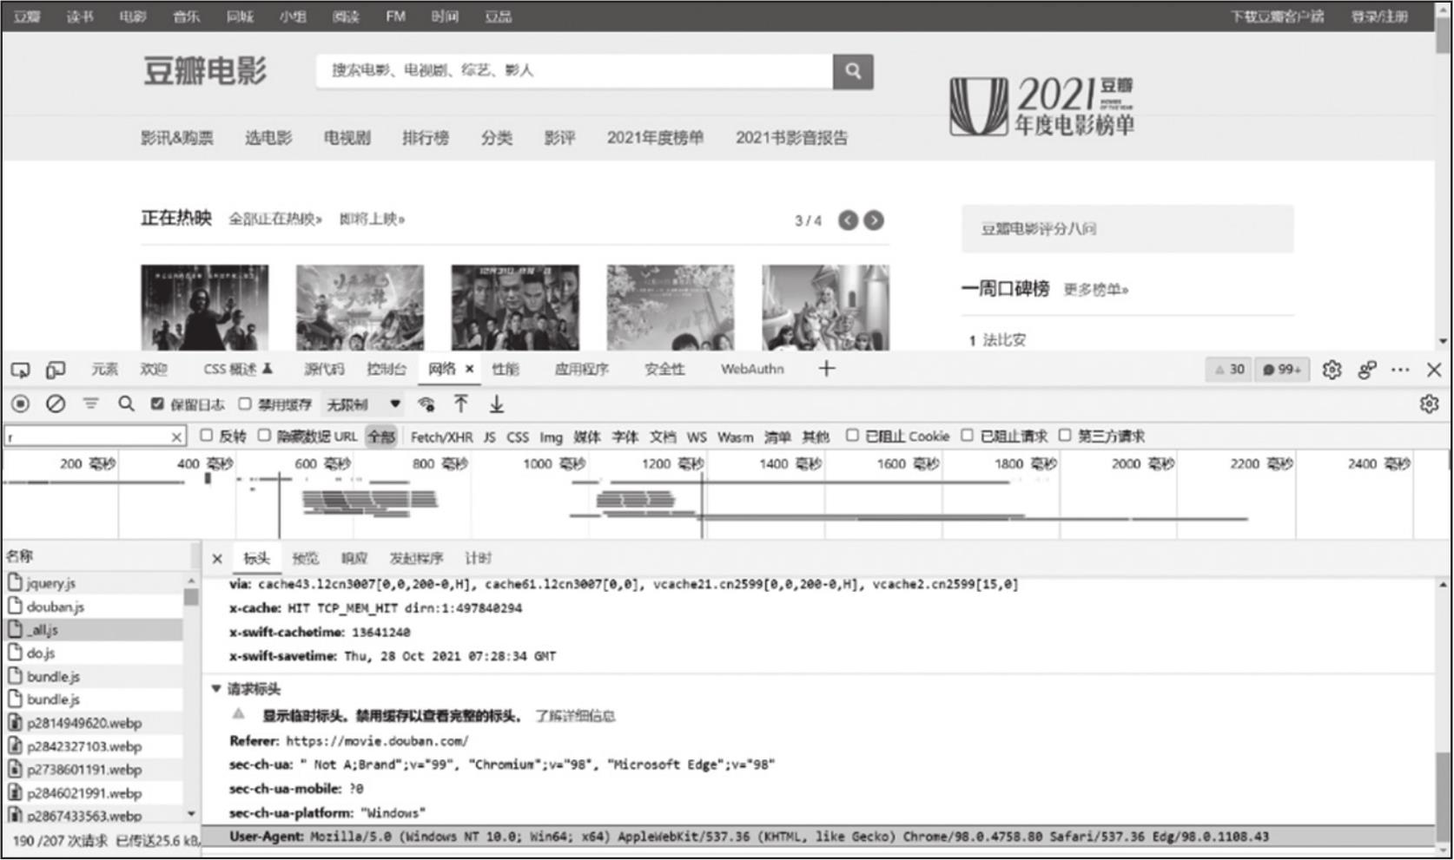Click the Douban movie search magnifier button
This screenshot has width=1454, height=860.
point(853,71)
